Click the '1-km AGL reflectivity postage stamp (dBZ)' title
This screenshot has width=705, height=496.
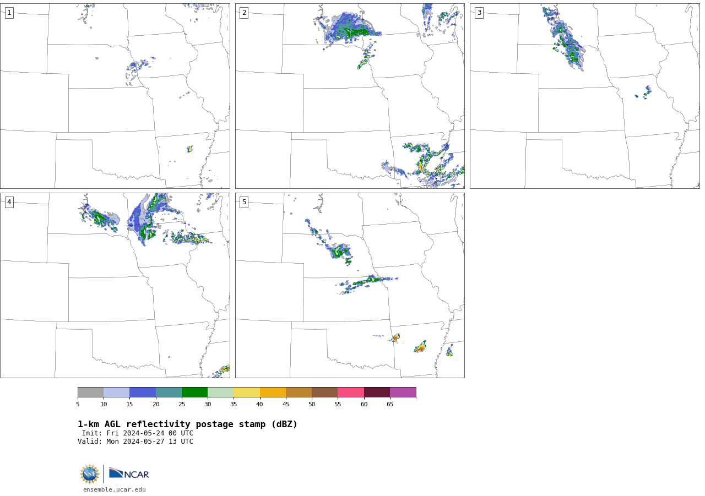pyautogui.click(x=187, y=424)
